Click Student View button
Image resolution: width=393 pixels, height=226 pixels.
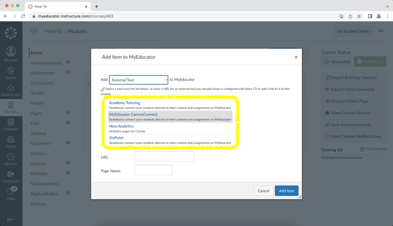click(x=354, y=31)
